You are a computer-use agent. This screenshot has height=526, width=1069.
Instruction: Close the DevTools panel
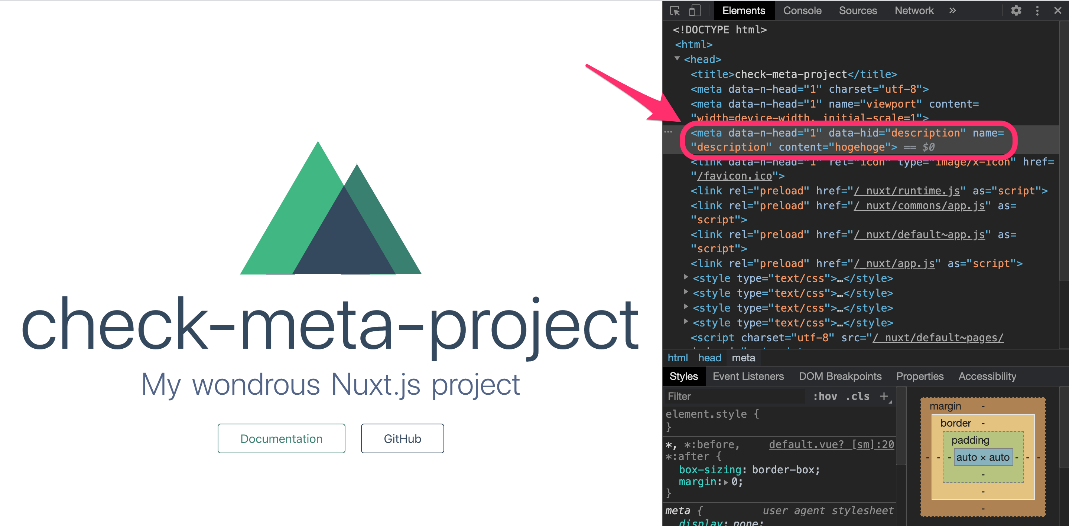click(1058, 10)
